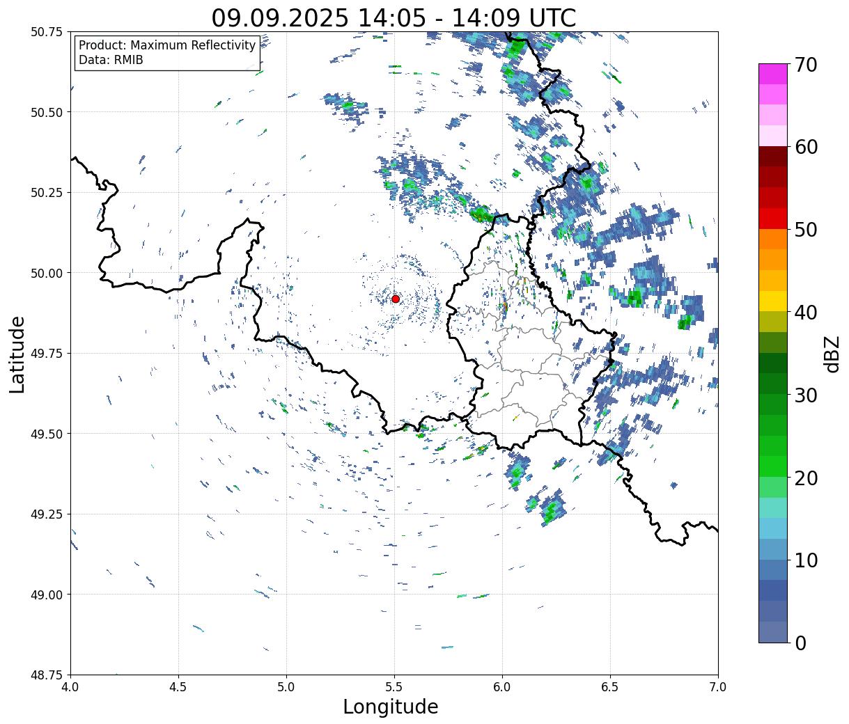Screen dimensions: 849x724
Task: Click the magenta top colorbar swatch
Action: [773, 74]
